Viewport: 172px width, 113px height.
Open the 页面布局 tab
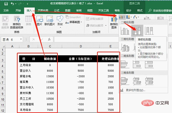pos(43,10)
